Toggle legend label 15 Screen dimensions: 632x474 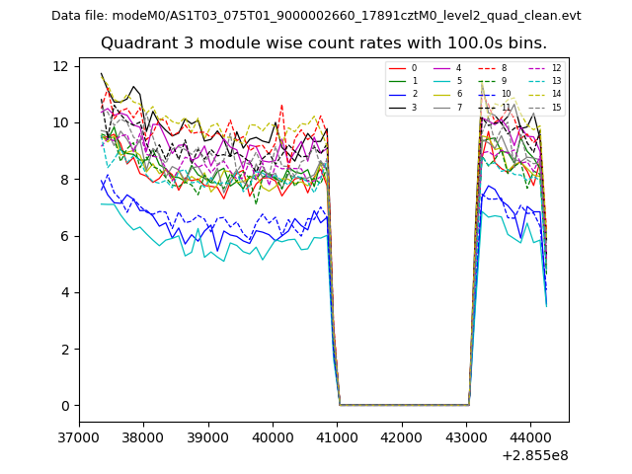556,107
